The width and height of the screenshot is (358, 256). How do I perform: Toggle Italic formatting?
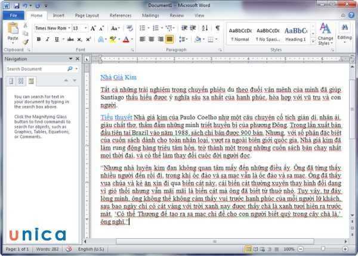pyautogui.click(x=48, y=39)
